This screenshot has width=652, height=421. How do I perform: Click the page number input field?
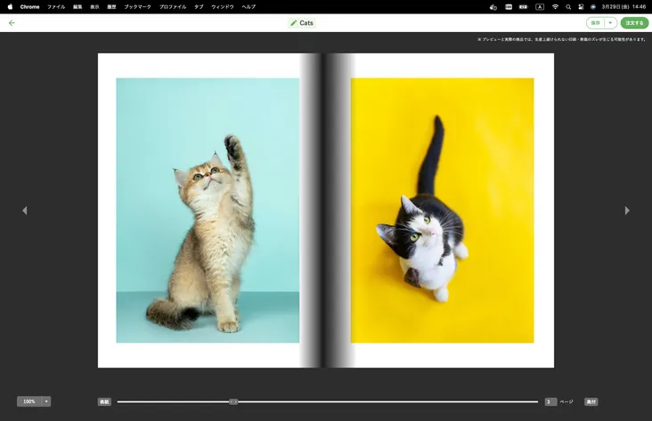click(x=550, y=401)
